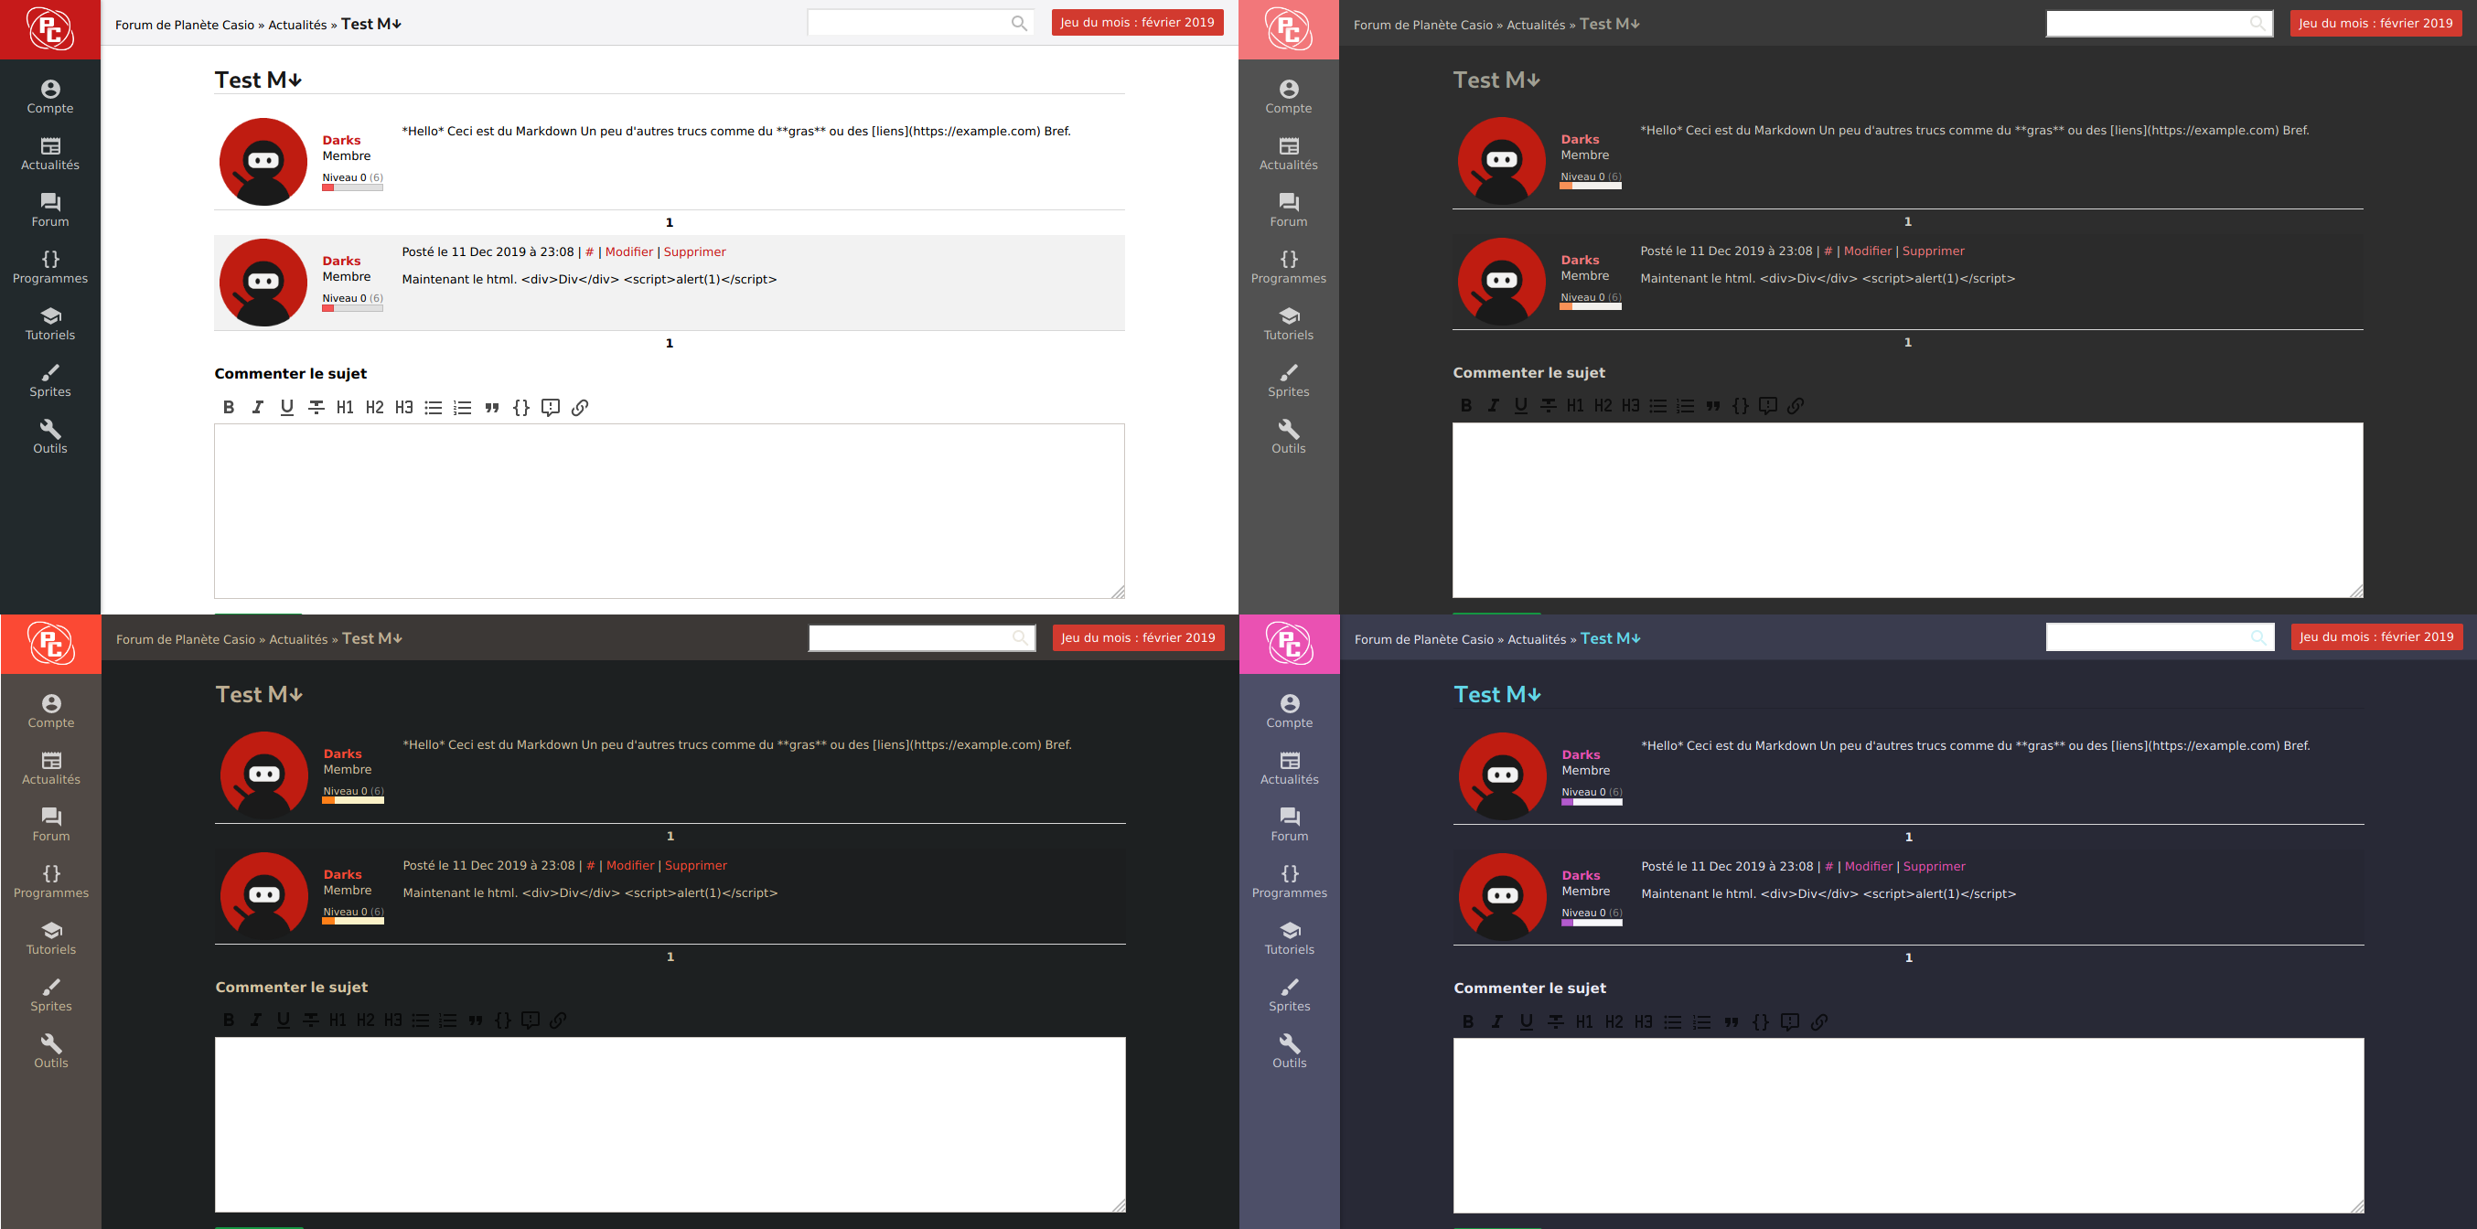Click the Planète Casio logo on the red light-theme tile

click(x=50, y=29)
